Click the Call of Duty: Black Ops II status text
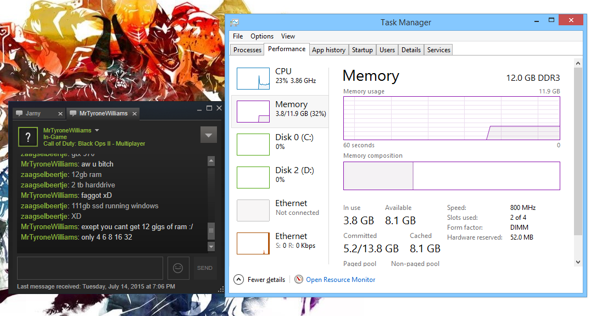This screenshot has height=316, width=602. [94, 143]
